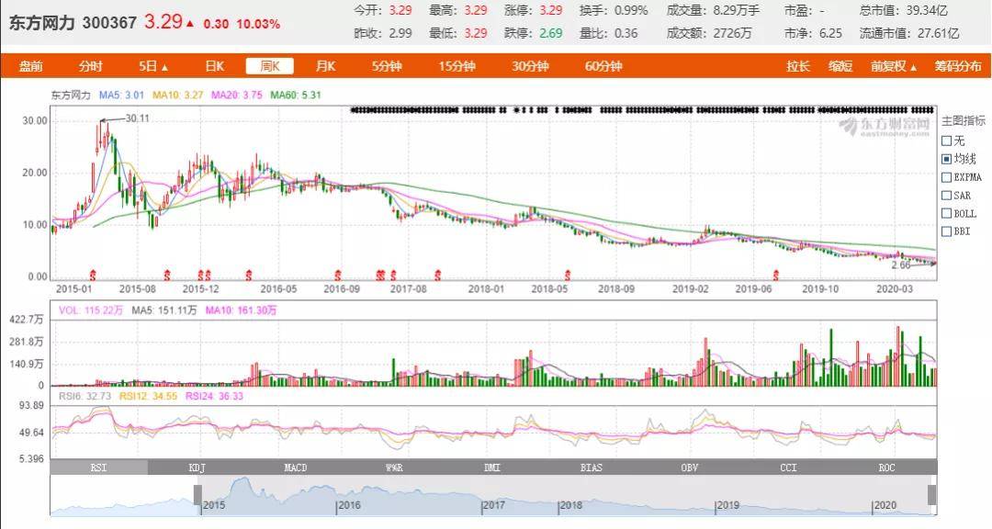Click the RSI12: 34.55 label

(147, 396)
